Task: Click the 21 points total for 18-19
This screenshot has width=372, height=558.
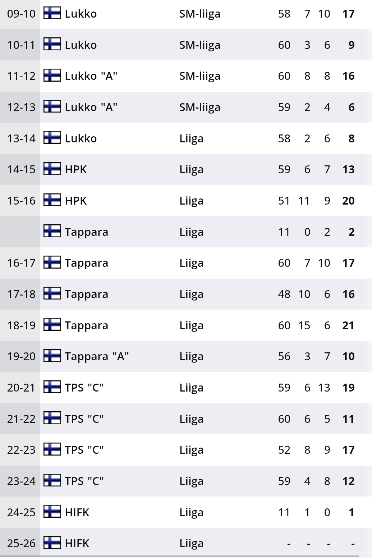Action: (x=348, y=325)
